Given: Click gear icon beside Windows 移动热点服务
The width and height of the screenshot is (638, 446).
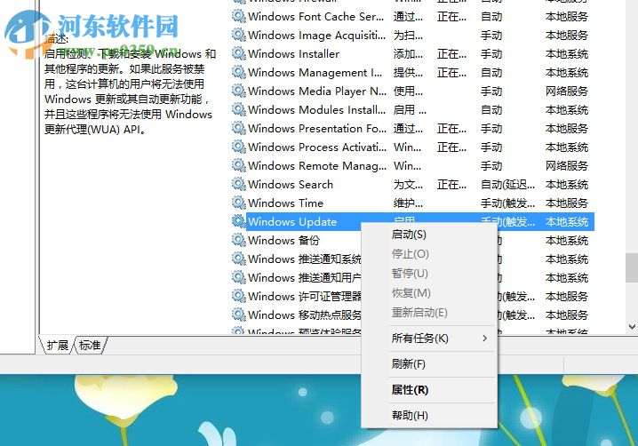Looking at the screenshot, I should point(239,315).
